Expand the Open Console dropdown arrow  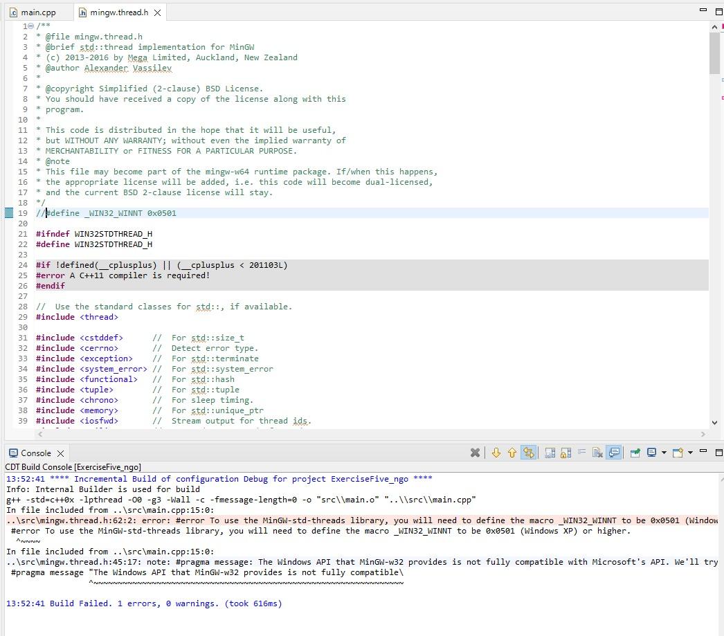click(690, 453)
